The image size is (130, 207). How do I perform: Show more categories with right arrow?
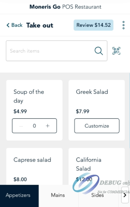pyautogui.click(x=125, y=195)
